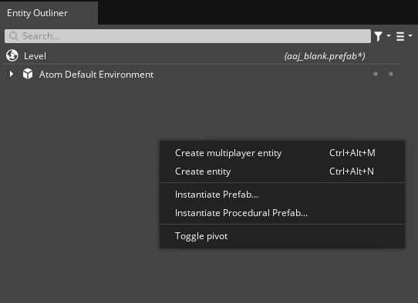This screenshot has width=418, height=303.
Task: Choose Toggle pivot menu item
Action: coord(282,236)
